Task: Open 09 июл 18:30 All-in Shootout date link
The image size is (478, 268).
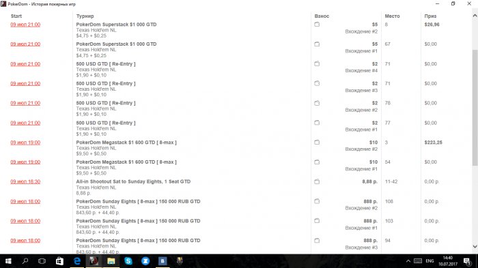Action: pos(25,181)
